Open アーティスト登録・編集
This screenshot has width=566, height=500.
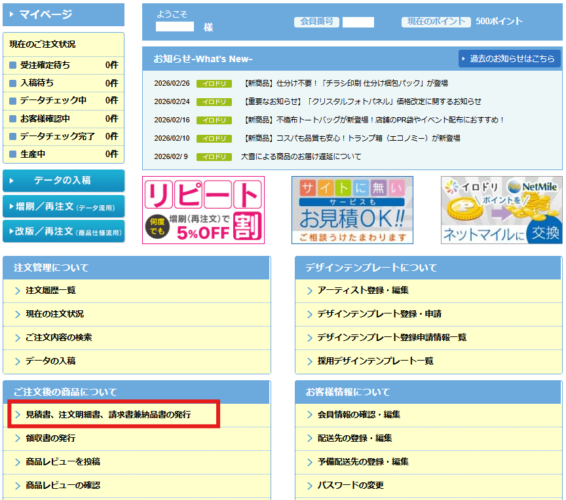click(363, 291)
